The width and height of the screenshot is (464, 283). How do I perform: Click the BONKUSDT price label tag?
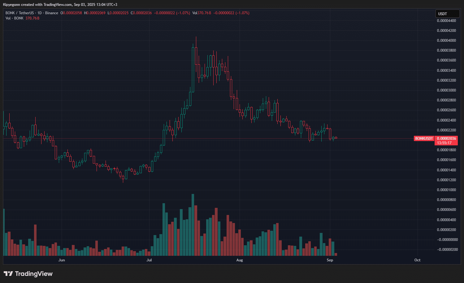424,139
